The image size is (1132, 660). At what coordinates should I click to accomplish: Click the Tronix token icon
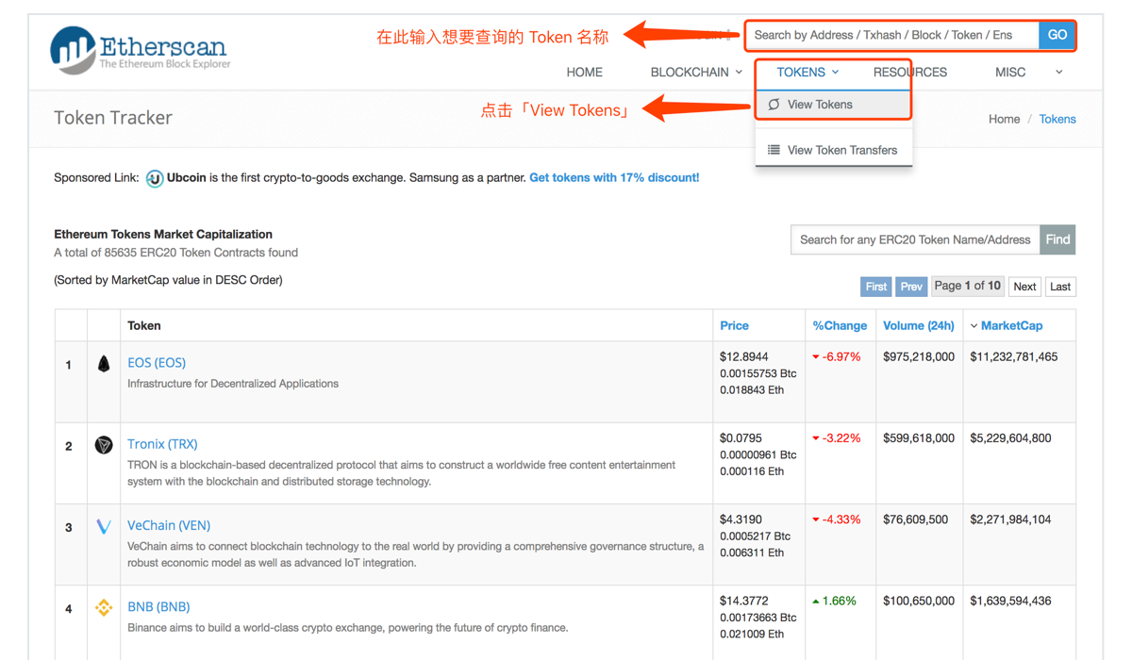point(104,445)
